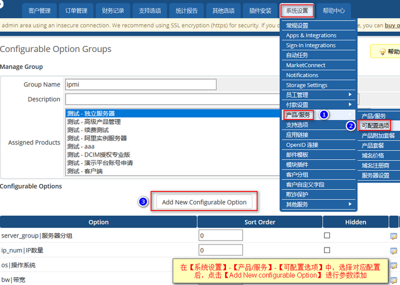The image size is (400, 285).
Task: Click the lightbulb help icon
Action: pyautogui.click(x=382, y=52)
